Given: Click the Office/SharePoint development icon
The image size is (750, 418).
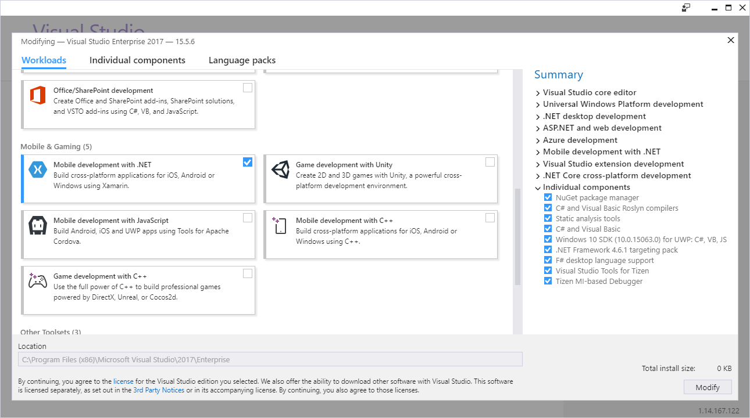Looking at the screenshot, I should [38, 95].
